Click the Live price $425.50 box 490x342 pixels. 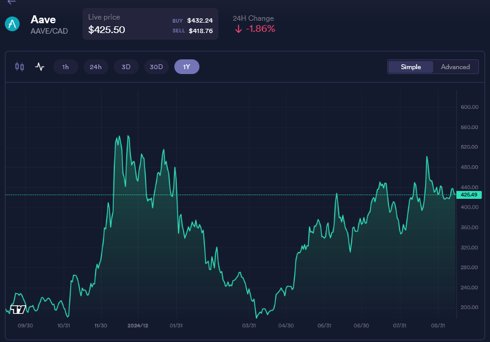(150, 24)
